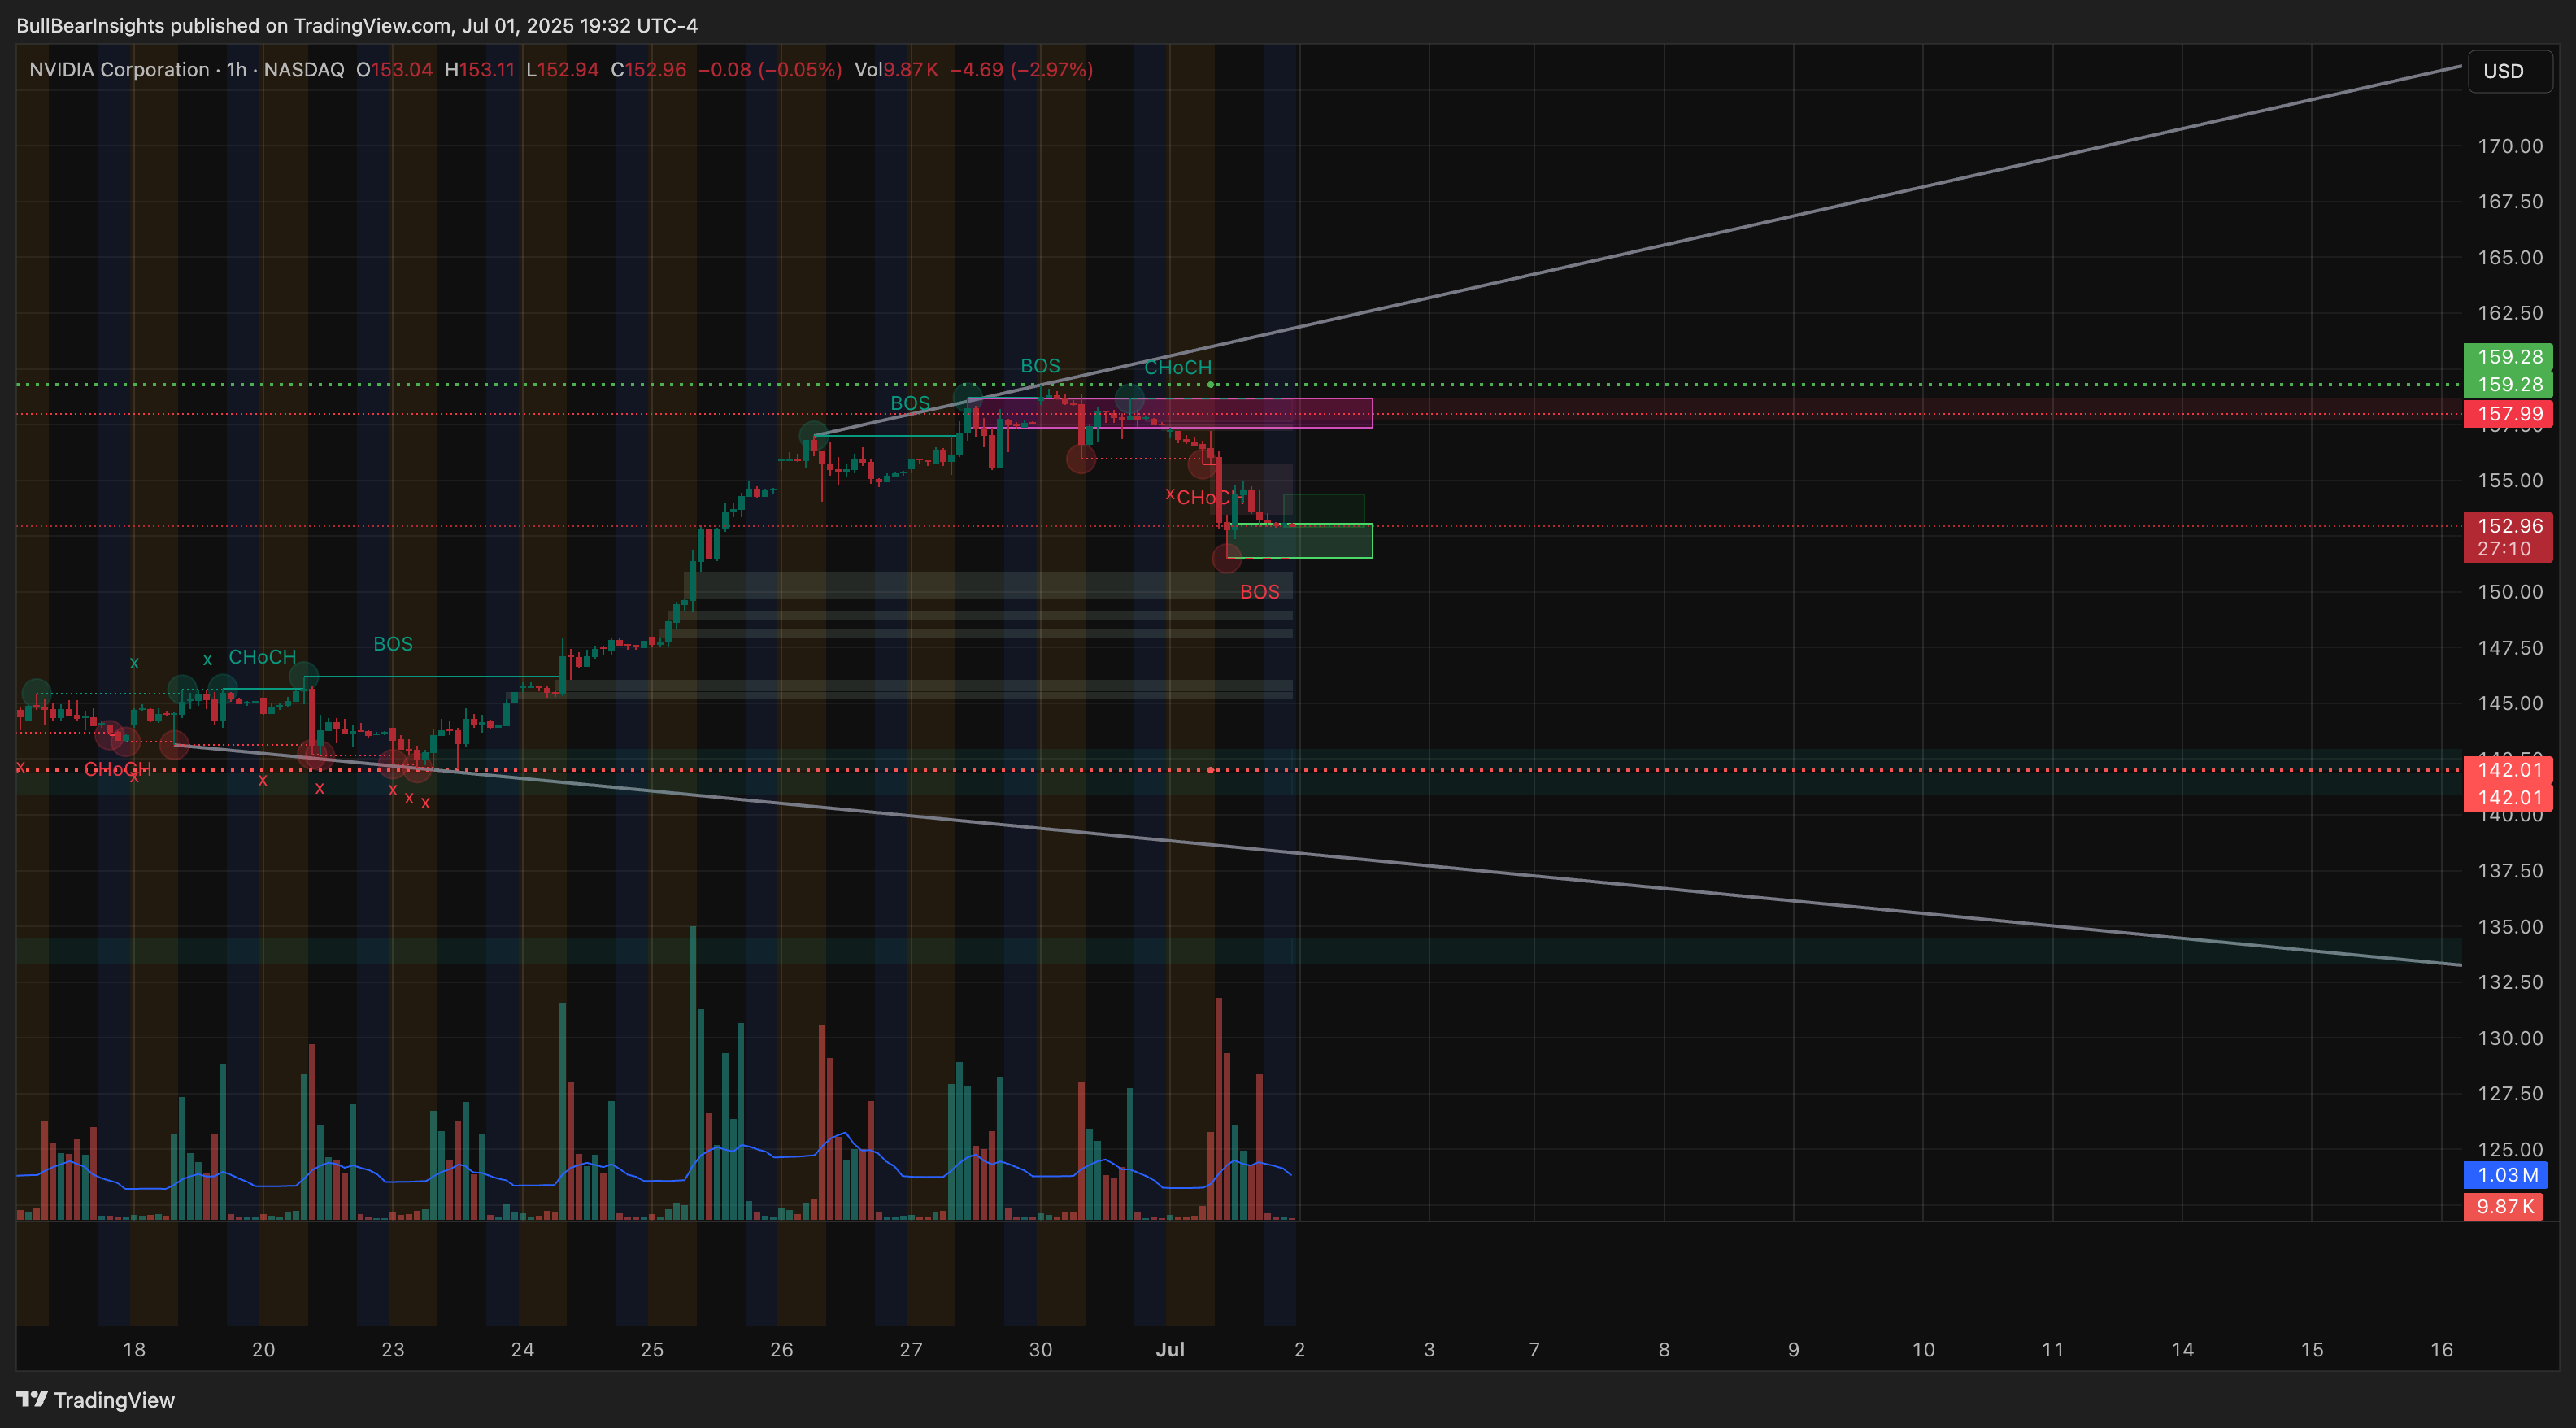Select the −4.69 (−2.97%) volume change
This screenshot has width=2576, height=1428.
click(1021, 69)
